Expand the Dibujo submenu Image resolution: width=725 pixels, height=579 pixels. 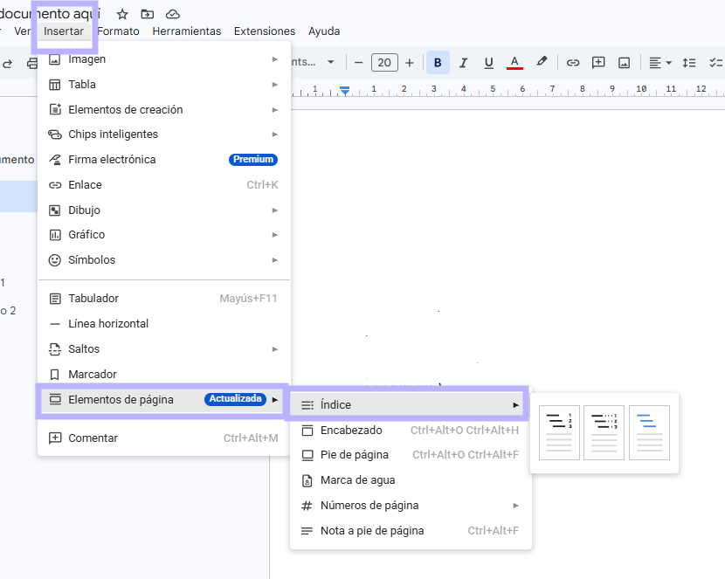click(163, 210)
